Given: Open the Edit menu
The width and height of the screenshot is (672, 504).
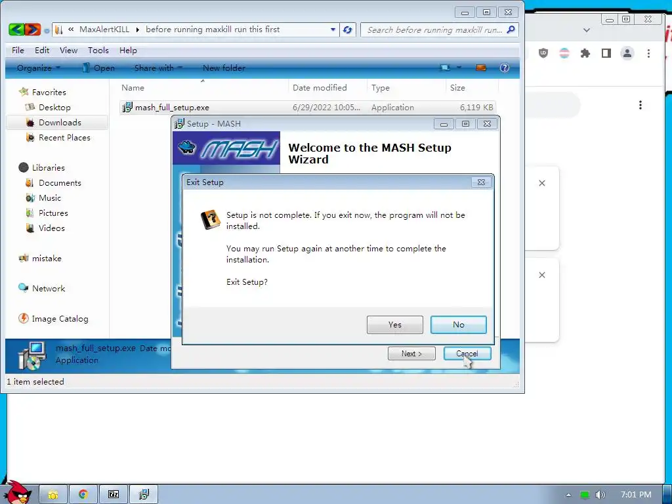Looking at the screenshot, I should (x=42, y=50).
